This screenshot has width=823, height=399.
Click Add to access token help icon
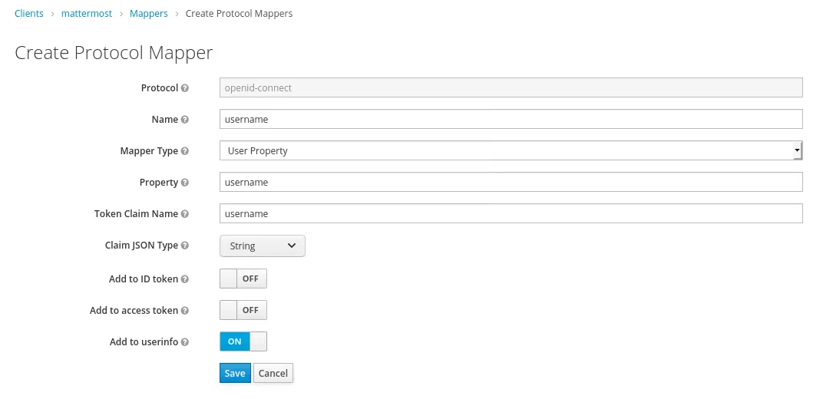click(x=185, y=311)
